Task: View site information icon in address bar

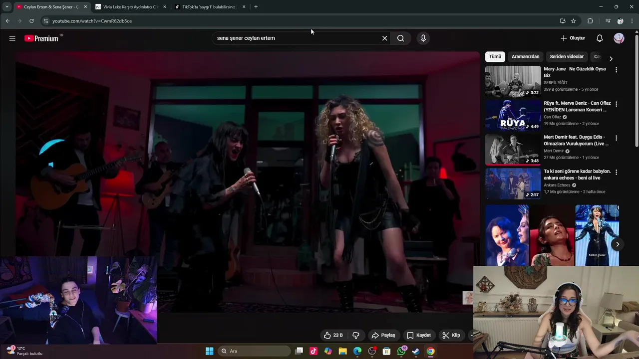Action: pyautogui.click(x=45, y=21)
